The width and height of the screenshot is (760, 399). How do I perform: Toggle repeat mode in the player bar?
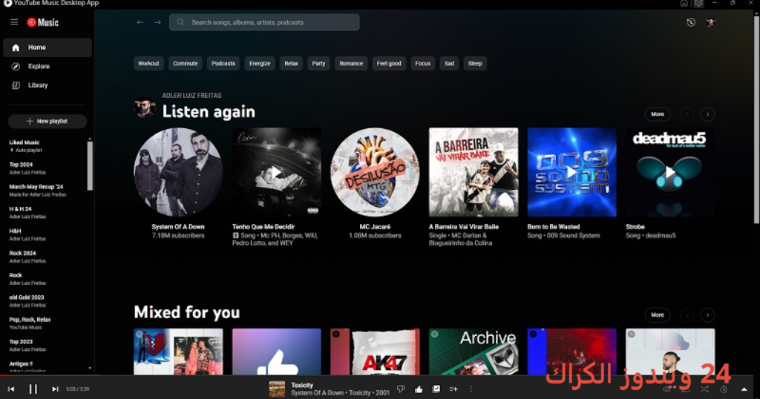(686, 389)
